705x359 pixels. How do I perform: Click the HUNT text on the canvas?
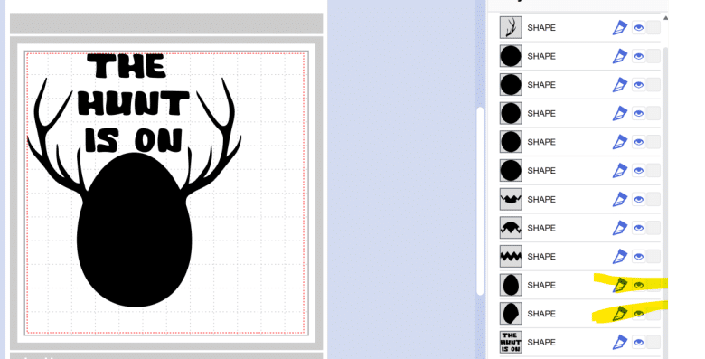(x=134, y=103)
